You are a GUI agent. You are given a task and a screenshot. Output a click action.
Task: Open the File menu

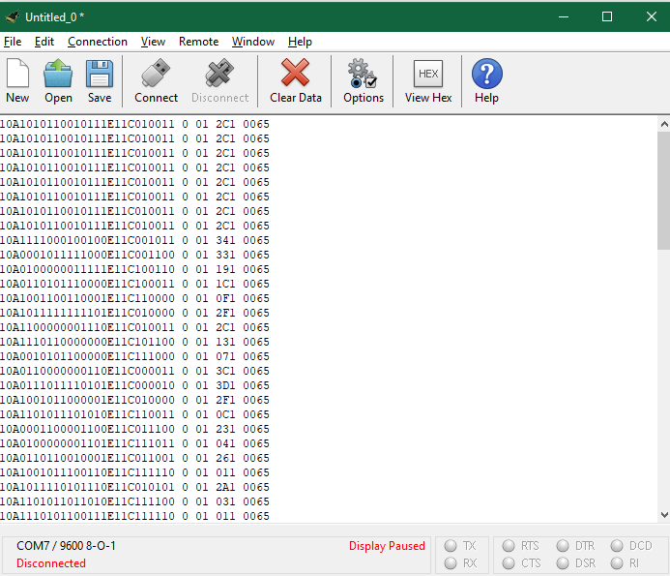(13, 42)
